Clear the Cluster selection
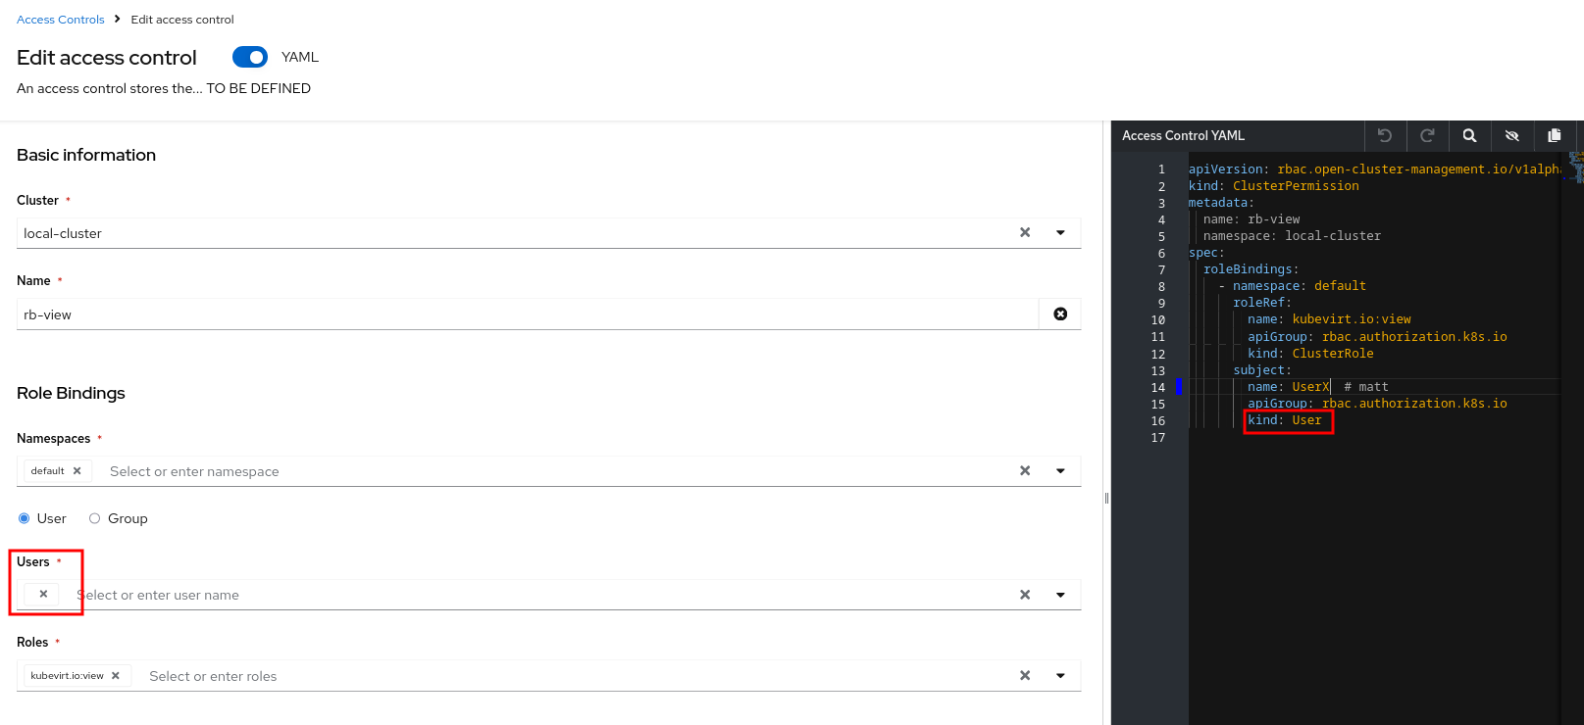 pos(1025,233)
